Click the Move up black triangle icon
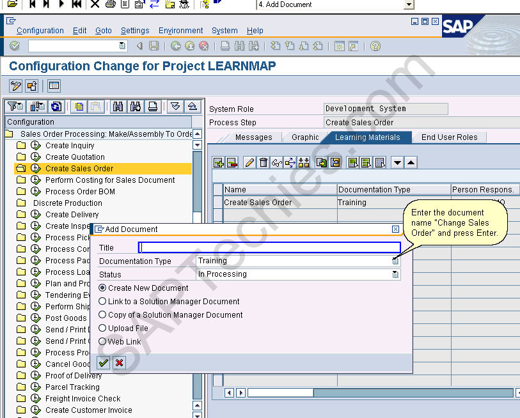This screenshot has width=520, height=418. (411, 163)
